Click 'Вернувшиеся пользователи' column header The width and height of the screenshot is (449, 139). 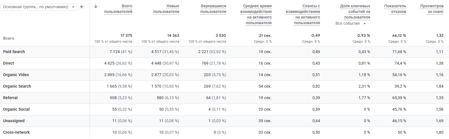(x=213, y=9)
